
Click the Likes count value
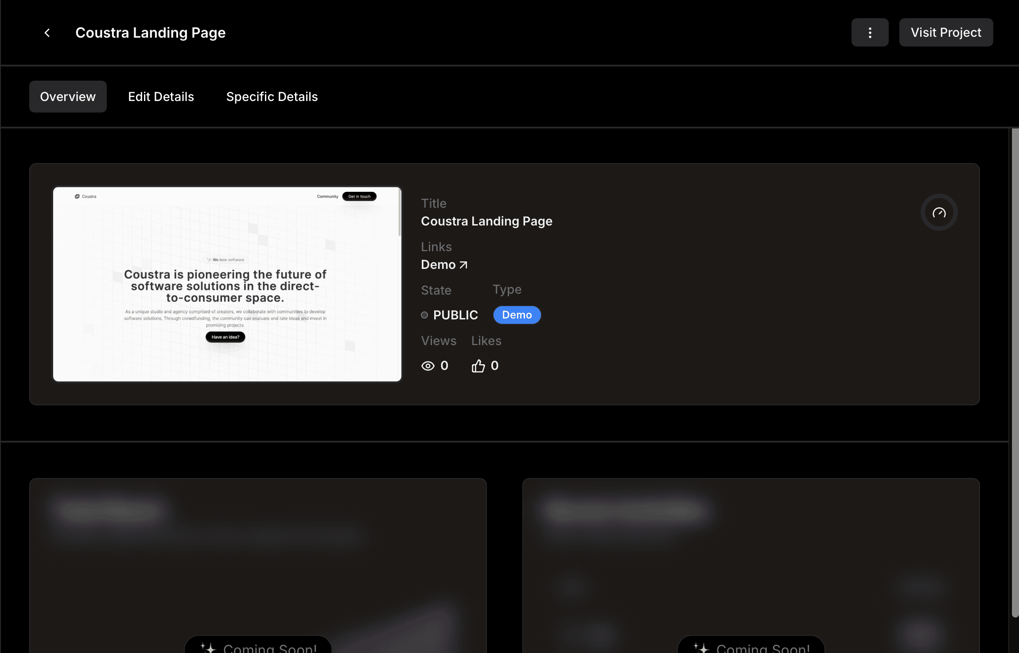click(x=494, y=365)
